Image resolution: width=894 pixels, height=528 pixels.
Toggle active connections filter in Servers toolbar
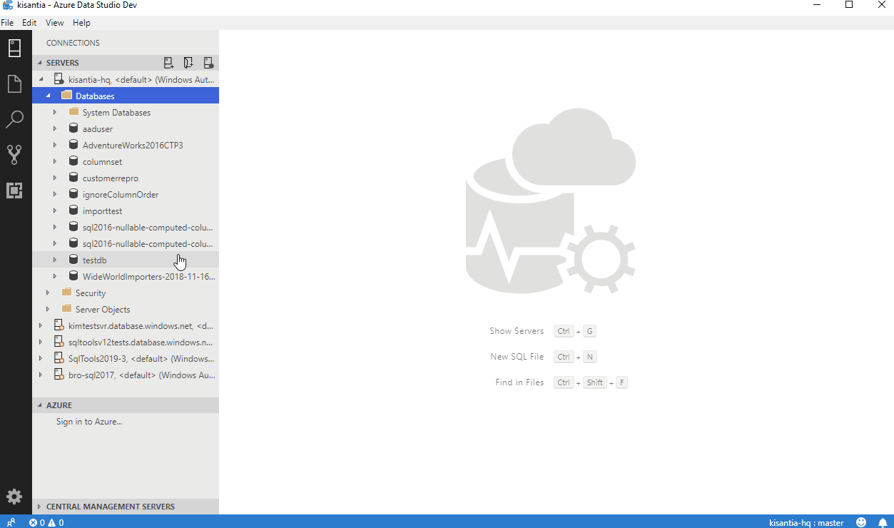click(208, 63)
